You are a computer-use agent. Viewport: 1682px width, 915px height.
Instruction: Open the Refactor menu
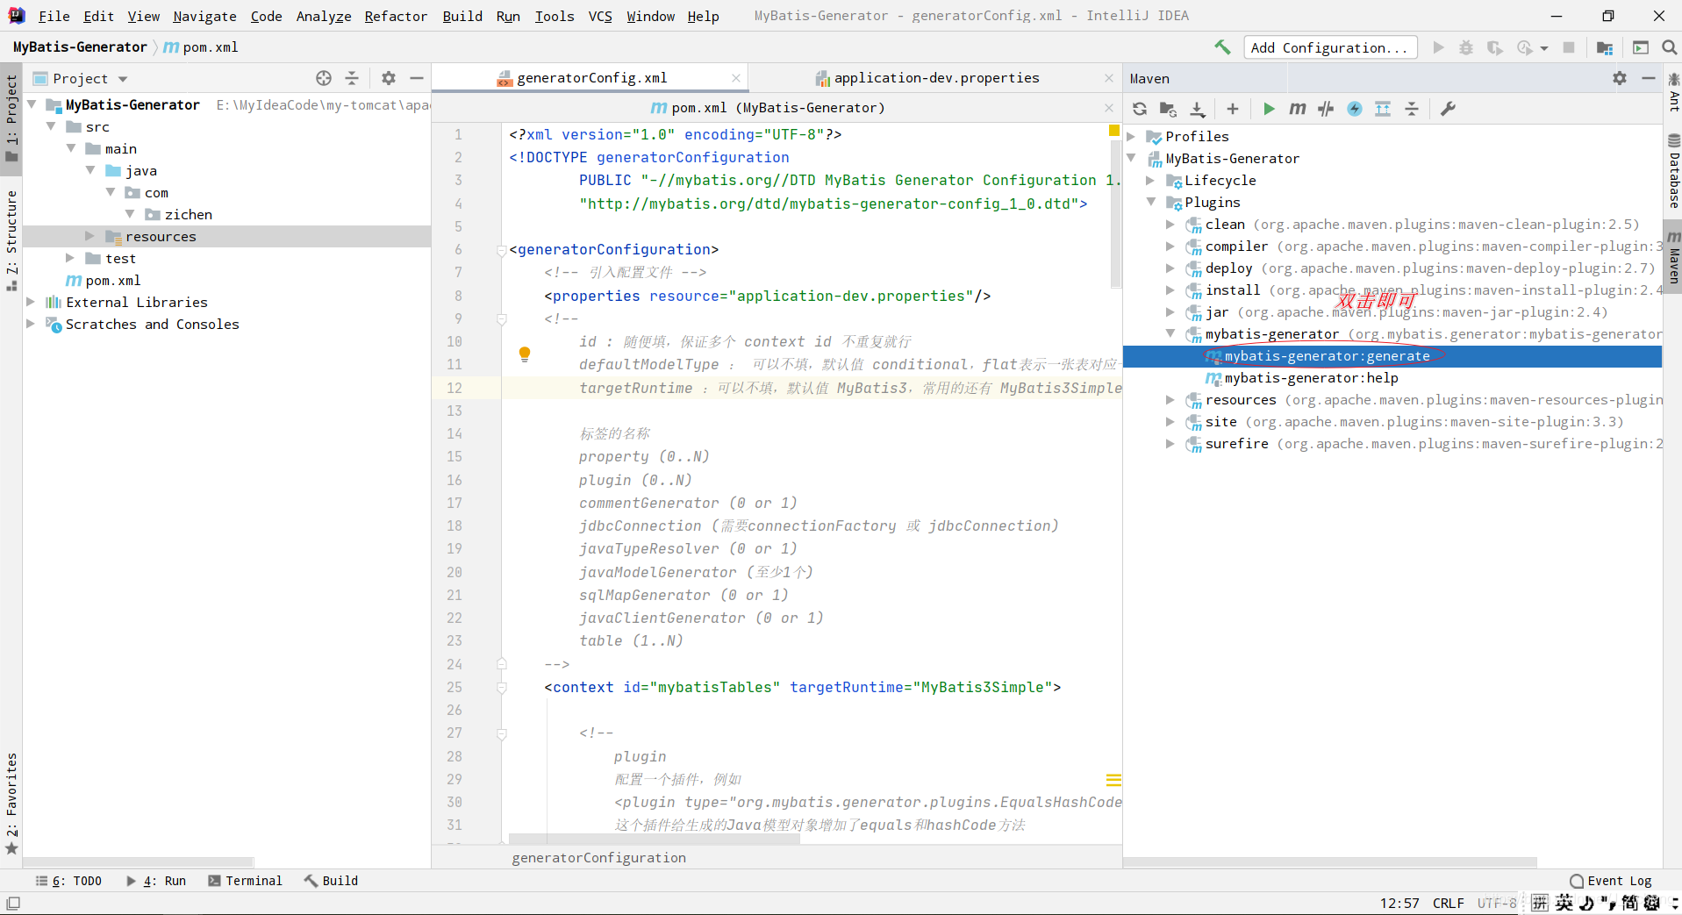point(396,16)
